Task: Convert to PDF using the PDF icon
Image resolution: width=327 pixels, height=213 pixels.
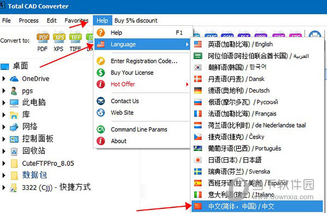Action: [43, 37]
